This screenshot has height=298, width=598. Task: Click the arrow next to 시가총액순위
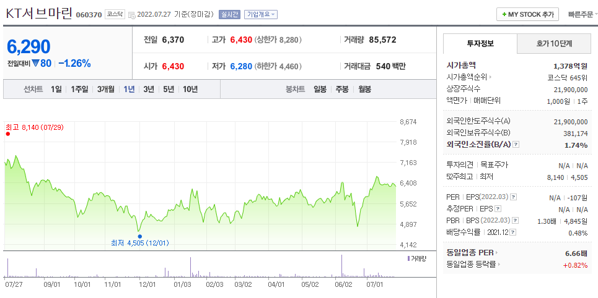click(x=490, y=77)
